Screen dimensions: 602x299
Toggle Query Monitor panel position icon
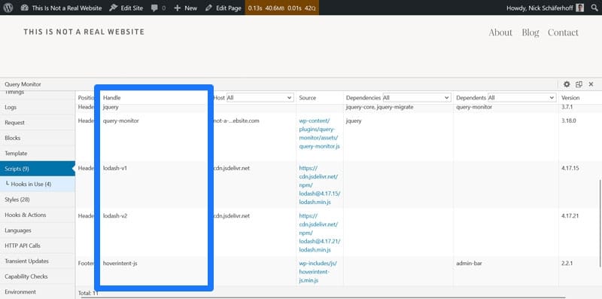pyautogui.click(x=579, y=84)
